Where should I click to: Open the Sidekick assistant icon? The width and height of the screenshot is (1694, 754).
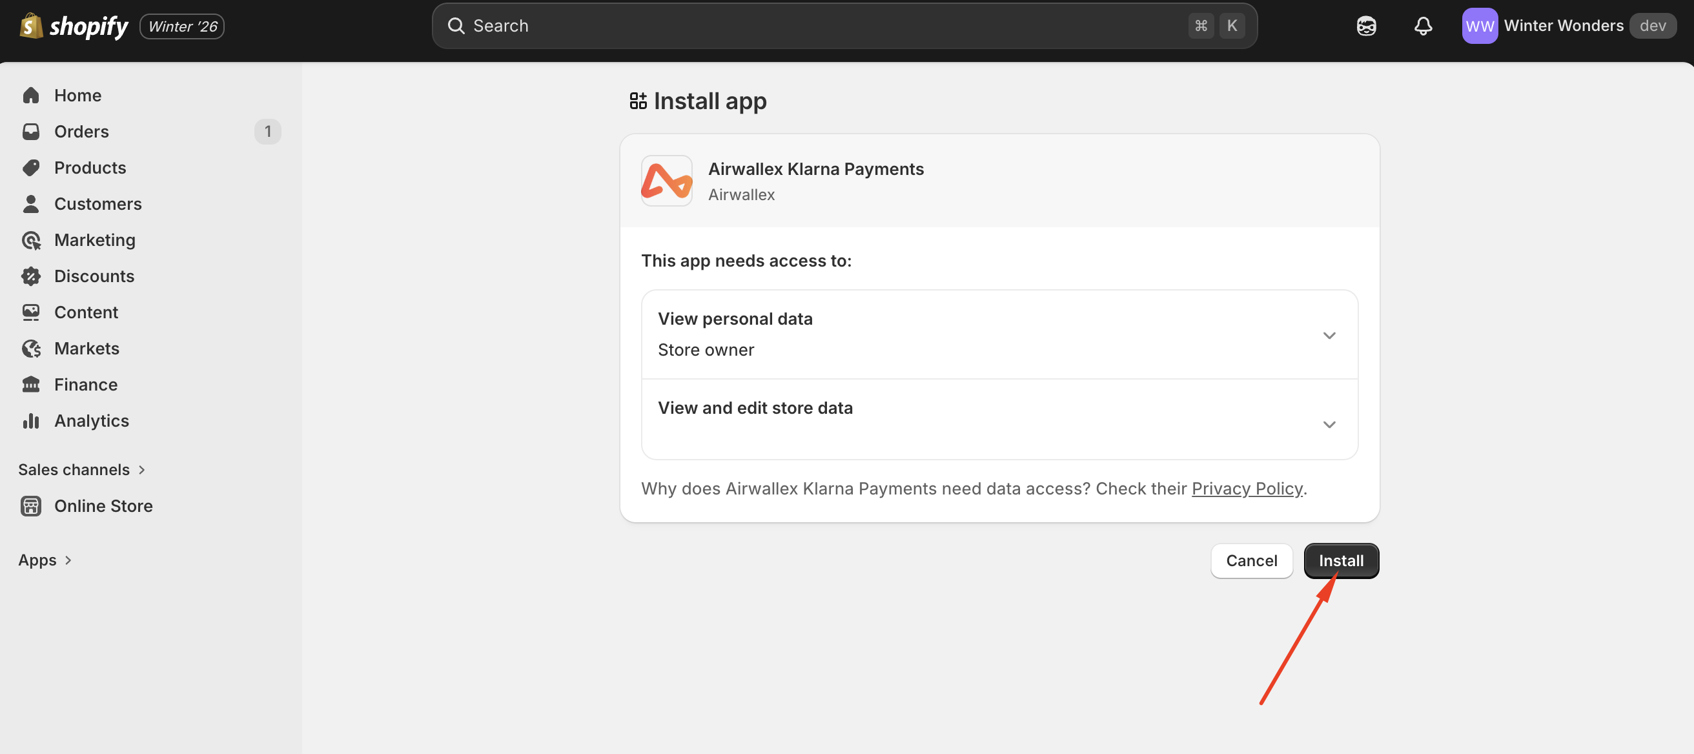coord(1366,26)
